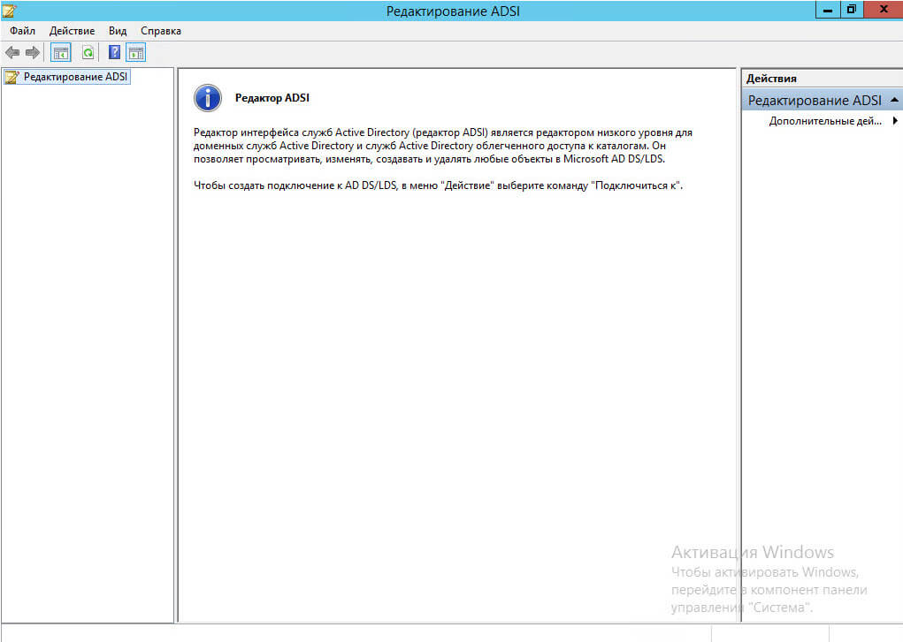
Task: Toggle the console tree pane toolbar icon
Action: click(x=61, y=53)
